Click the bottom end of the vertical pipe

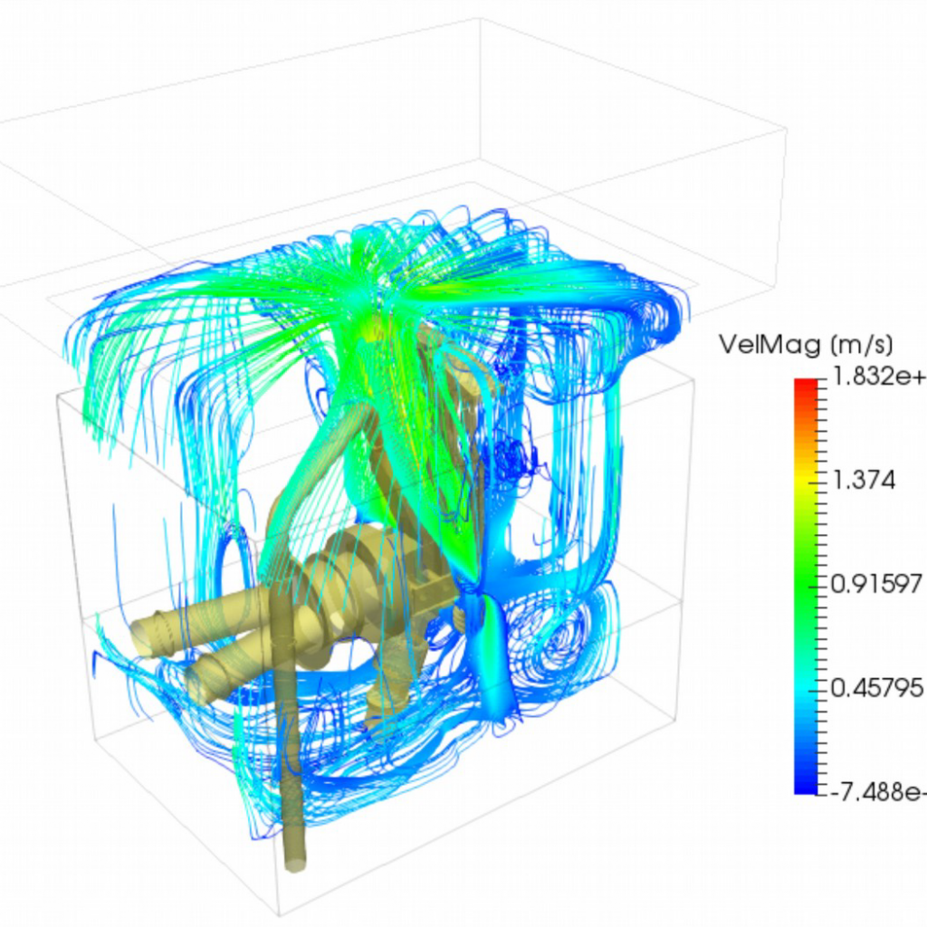295,861
